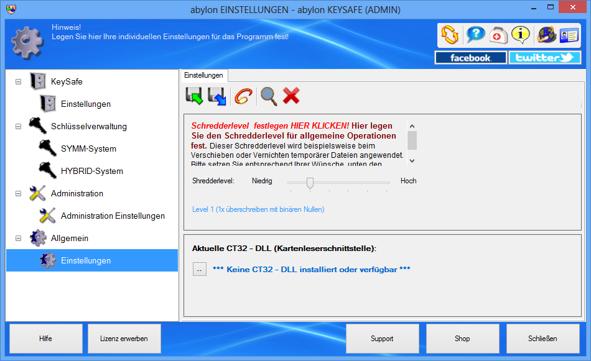Image resolution: width=591 pixels, height=361 pixels.
Task: Click the globe with hat icon
Action: coord(547,35)
